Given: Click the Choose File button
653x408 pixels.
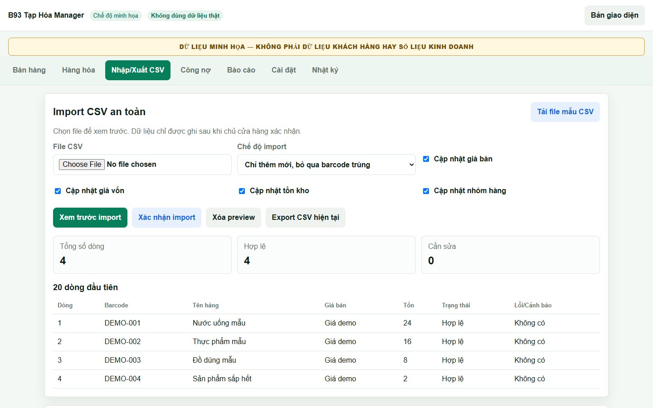Looking at the screenshot, I should click(x=82, y=165).
